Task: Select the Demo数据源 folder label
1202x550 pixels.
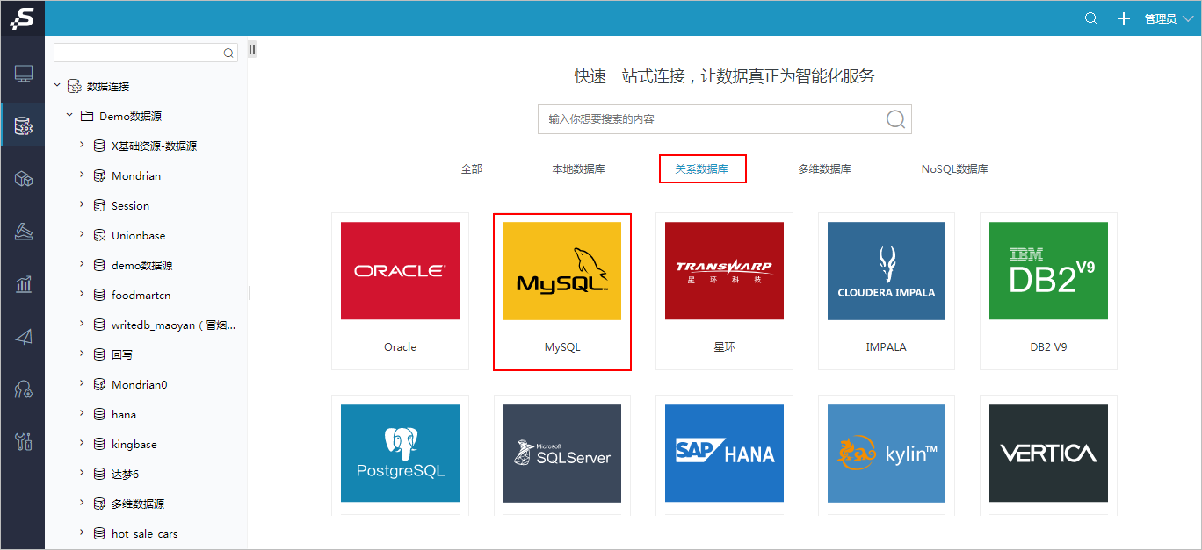Action: coord(130,116)
